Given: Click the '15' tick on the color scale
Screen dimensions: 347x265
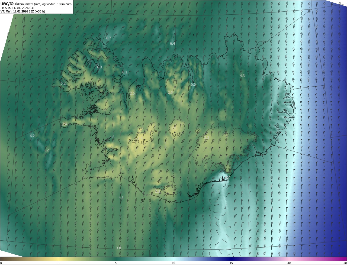Looking at the screenshot, I should point(231,263).
